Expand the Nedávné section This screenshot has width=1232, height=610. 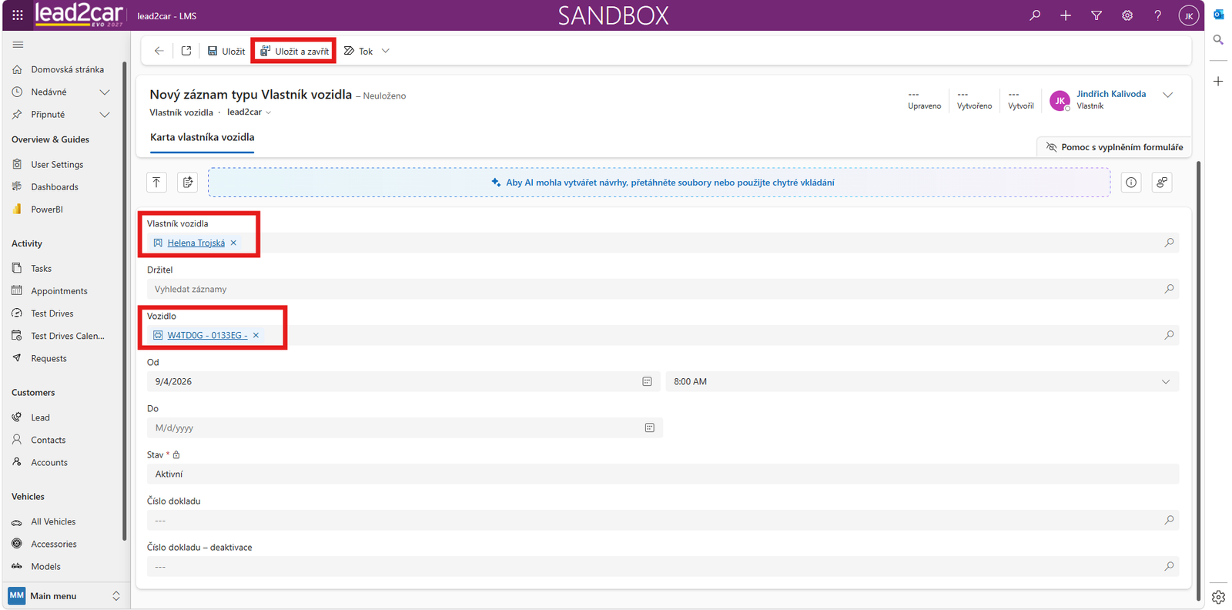pyautogui.click(x=105, y=92)
